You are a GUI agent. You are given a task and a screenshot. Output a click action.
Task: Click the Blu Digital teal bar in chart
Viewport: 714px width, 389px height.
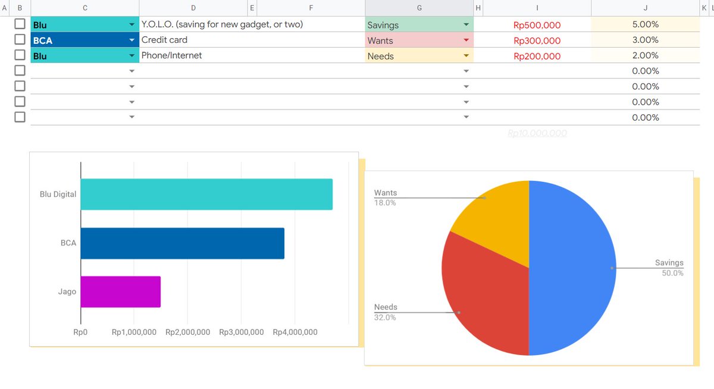tap(206, 194)
